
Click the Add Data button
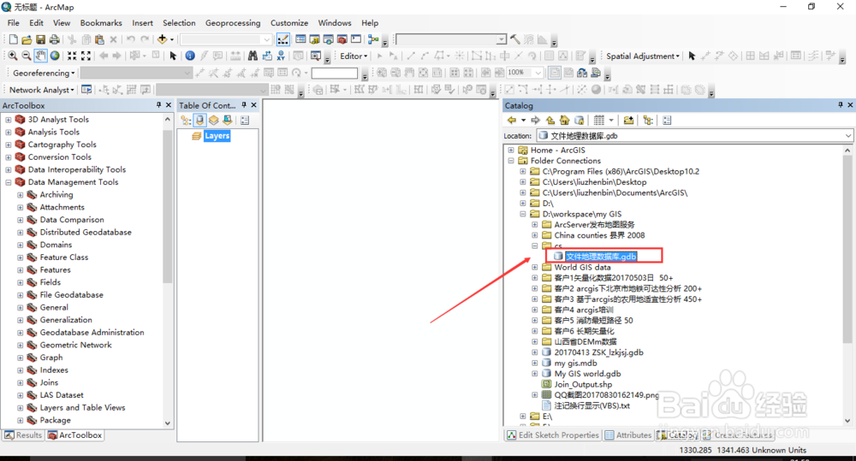pyautogui.click(x=162, y=39)
